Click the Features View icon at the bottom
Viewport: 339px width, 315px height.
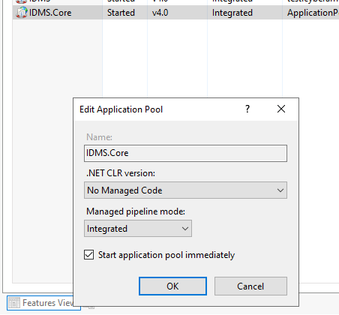[x=13, y=303]
